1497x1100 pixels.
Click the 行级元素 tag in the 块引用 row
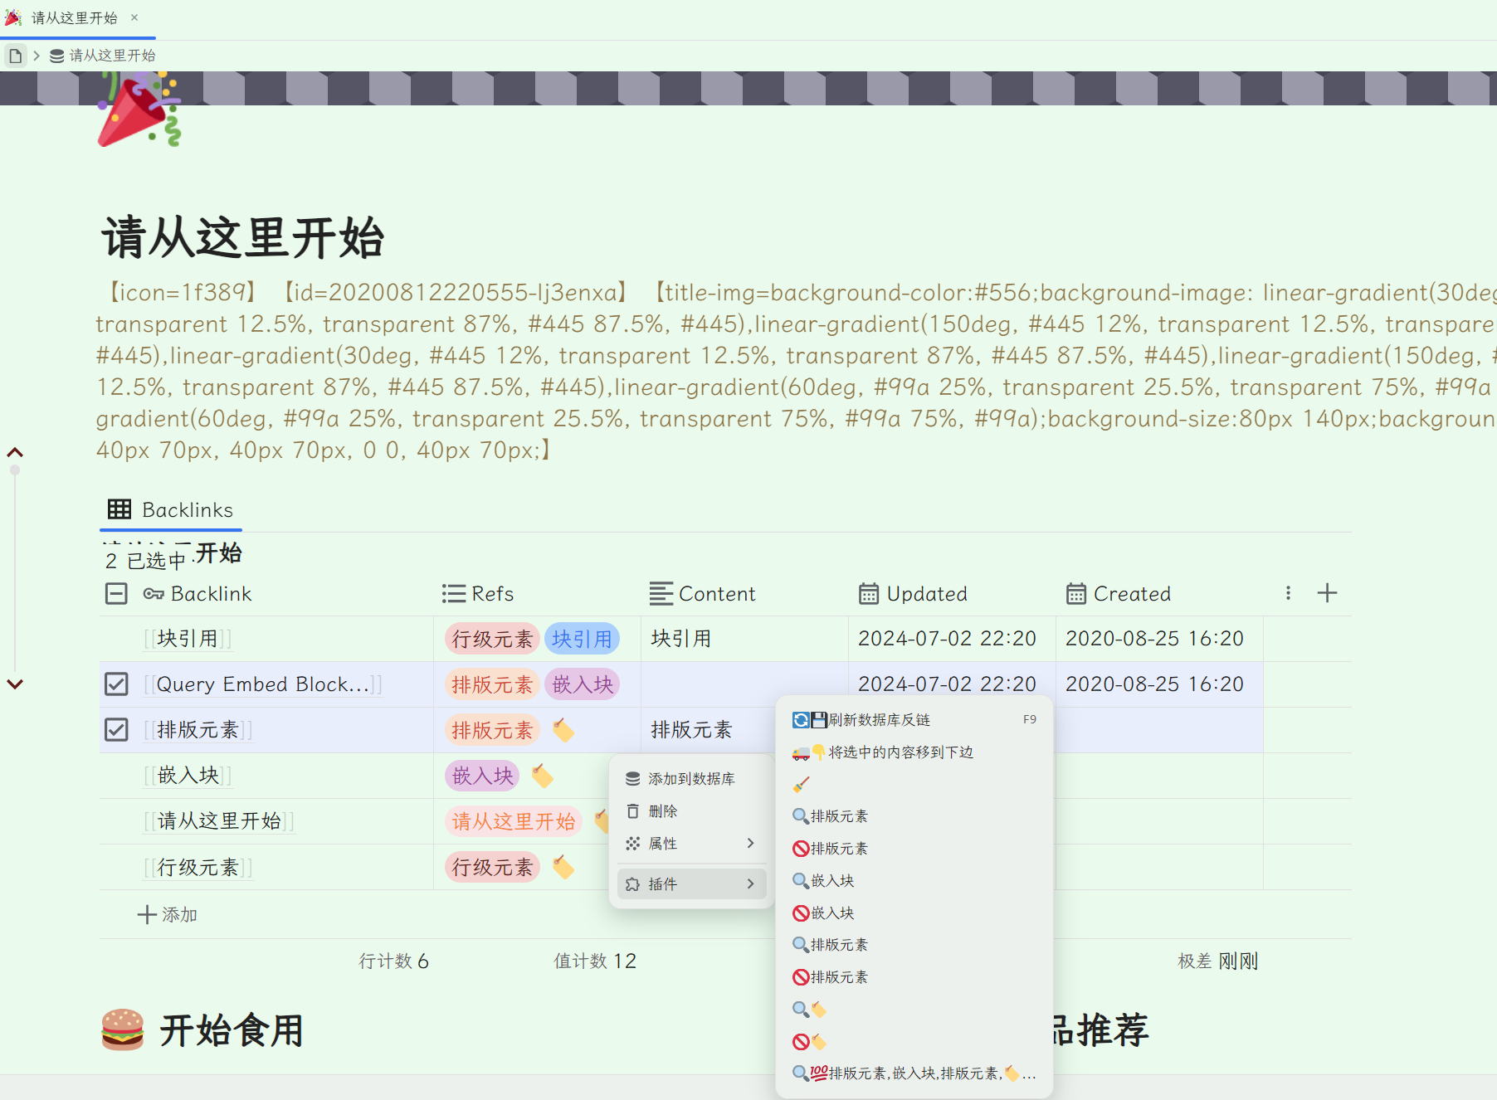(492, 639)
